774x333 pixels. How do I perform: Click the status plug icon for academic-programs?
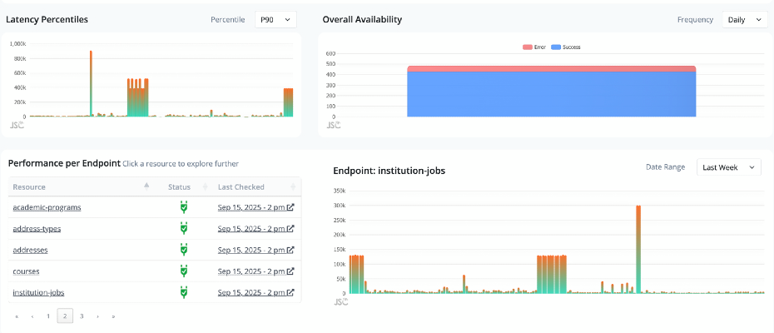coord(184,206)
